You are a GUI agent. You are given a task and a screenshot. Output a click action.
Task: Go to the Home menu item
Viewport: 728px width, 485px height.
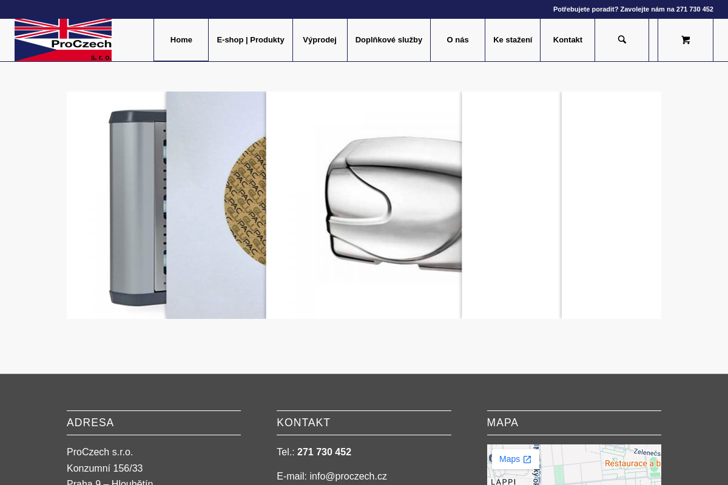(181, 40)
